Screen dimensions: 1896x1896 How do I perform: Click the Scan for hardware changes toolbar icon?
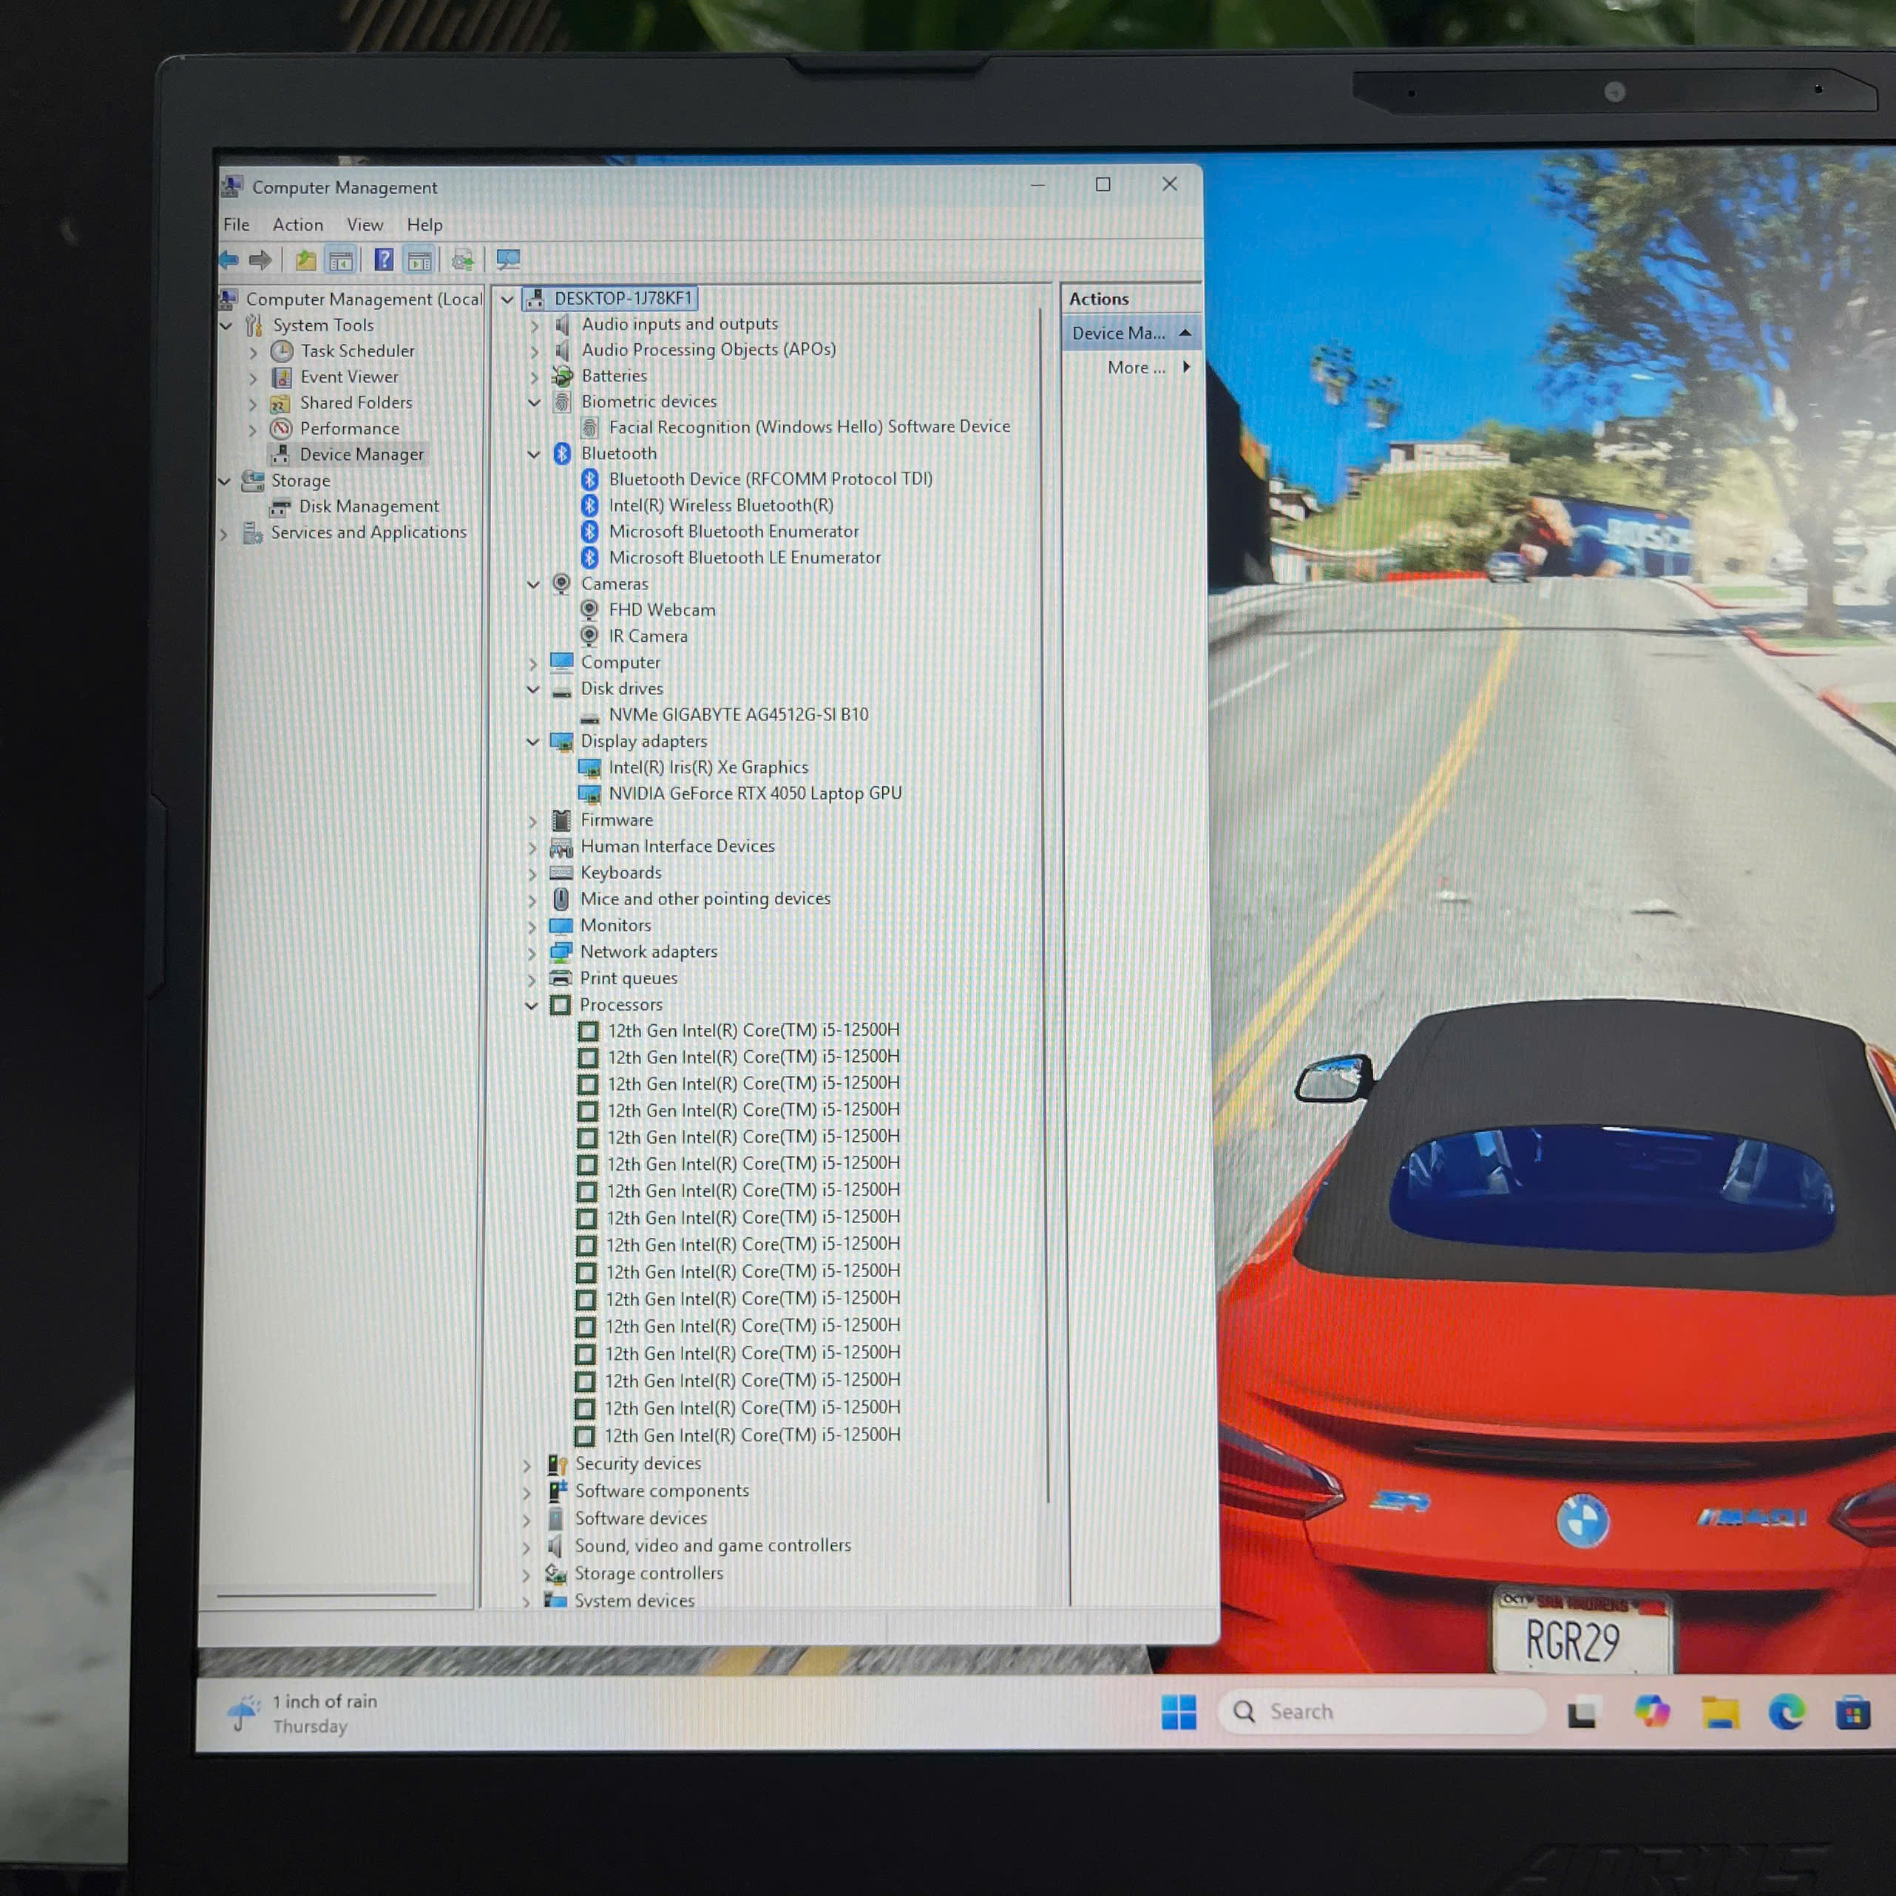pos(508,260)
